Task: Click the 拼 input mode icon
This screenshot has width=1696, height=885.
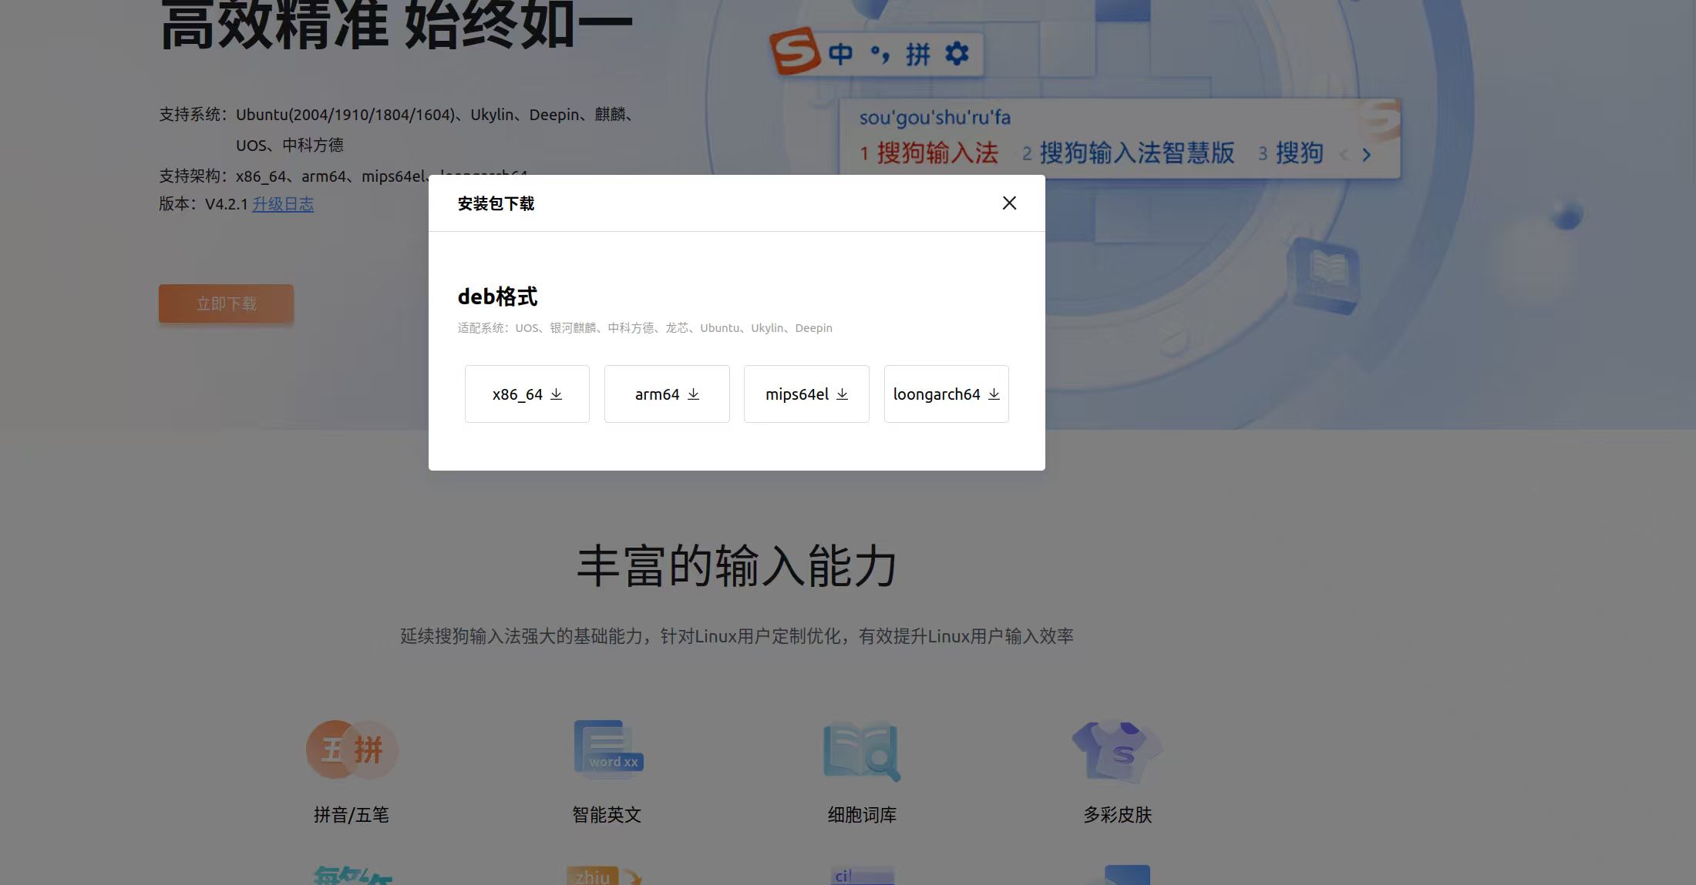Action: click(x=917, y=55)
